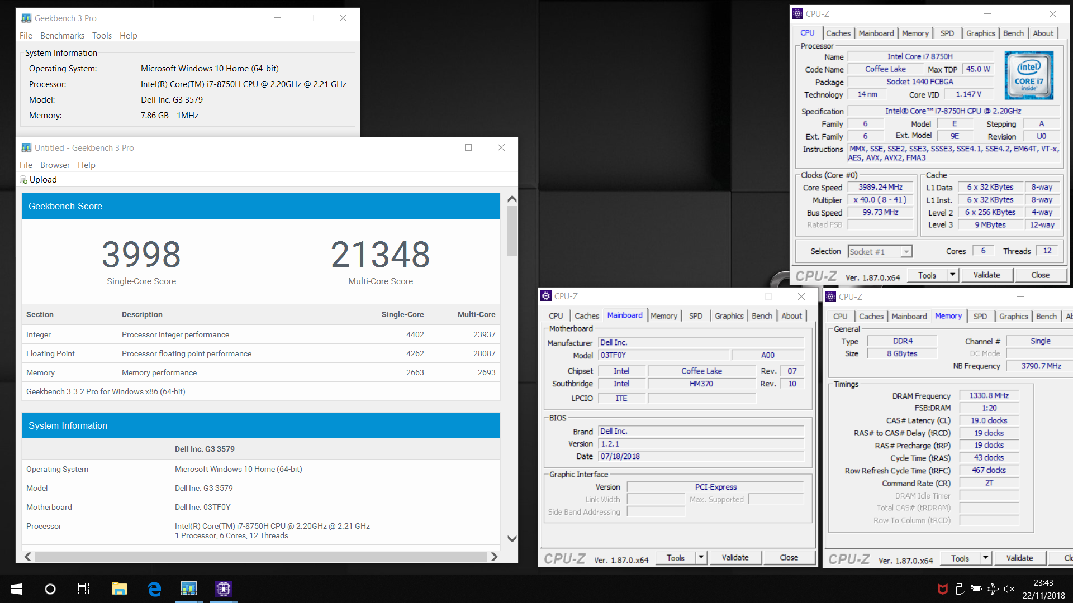This screenshot has height=603, width=1073.
Task: Select CPU tab in Memory CPU-Z window
Action: point(840,317)
